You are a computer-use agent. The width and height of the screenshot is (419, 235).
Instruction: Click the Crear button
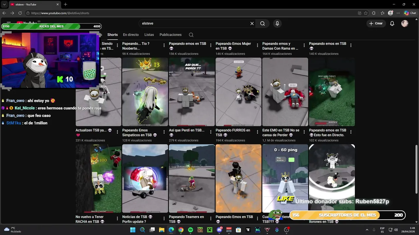pos(376,23)
